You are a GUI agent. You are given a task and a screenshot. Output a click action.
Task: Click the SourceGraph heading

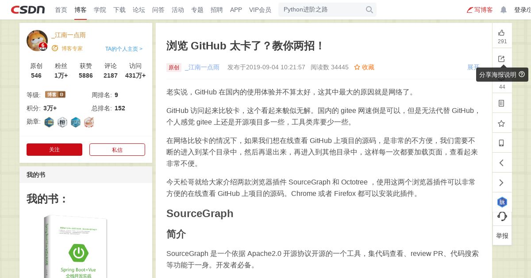pyautogui.click(x=200, y=214)
